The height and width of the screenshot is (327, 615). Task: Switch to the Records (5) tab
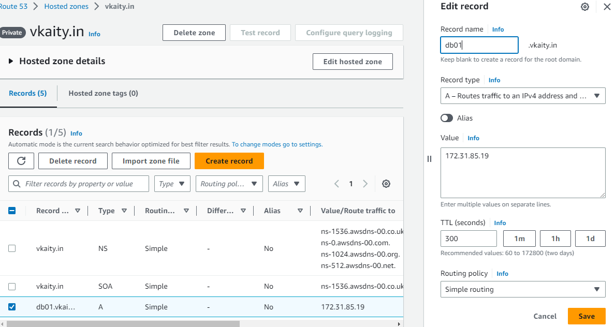tap(28, 93)
